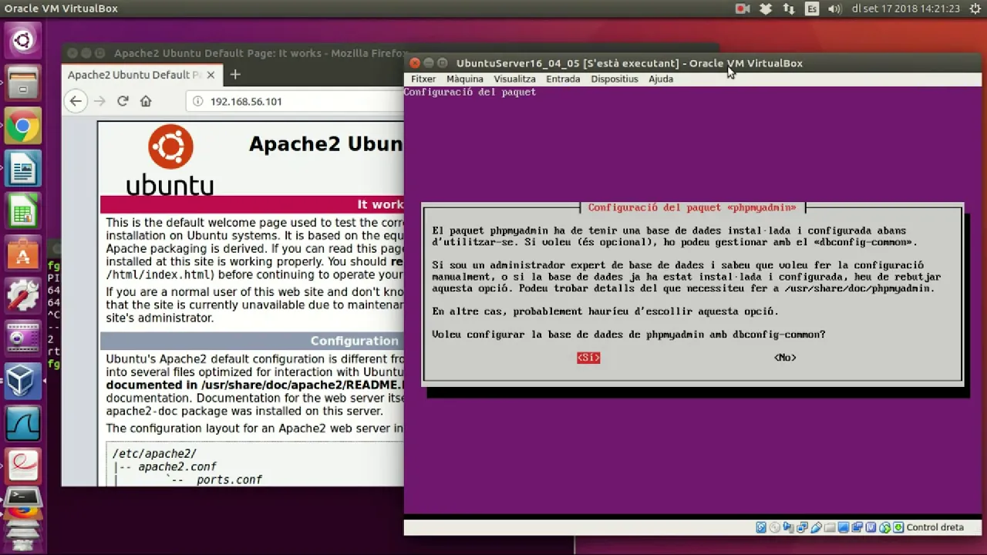
Task: Click the date and time in top panel
Action: (x=906, y=9)
